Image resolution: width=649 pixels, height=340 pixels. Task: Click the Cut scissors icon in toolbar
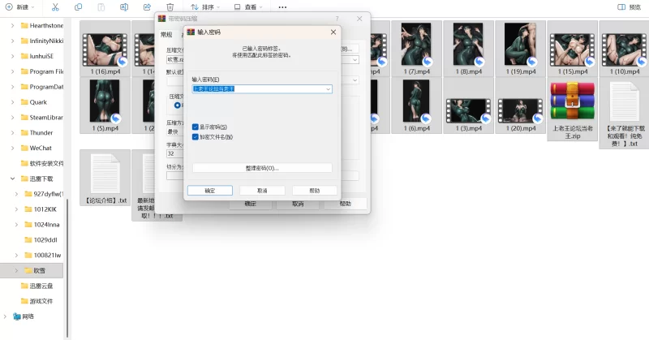pos(54,6)
